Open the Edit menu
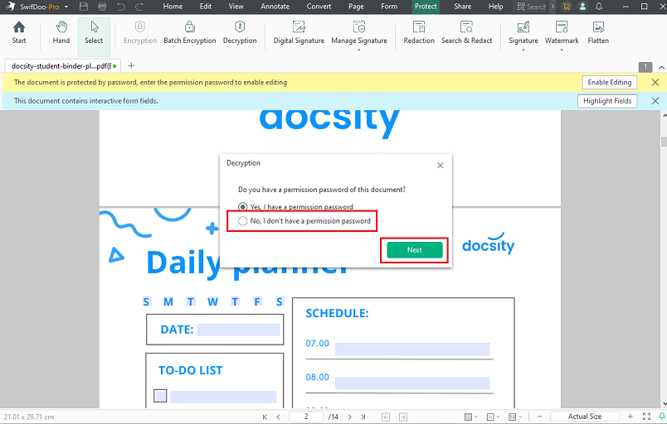The image size is (667, 424). point(206,7)
